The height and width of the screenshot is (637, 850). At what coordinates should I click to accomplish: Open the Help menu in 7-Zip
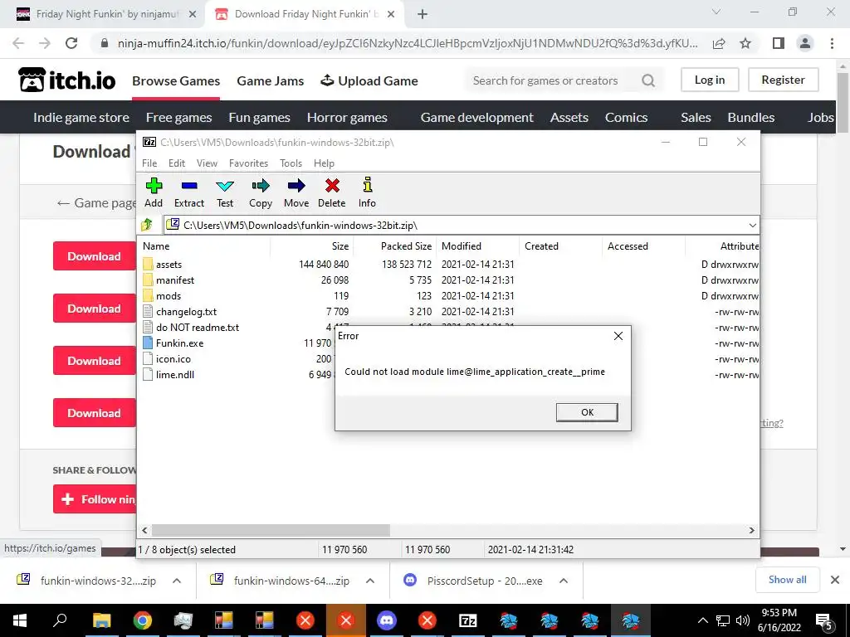(x=324, y=163)
